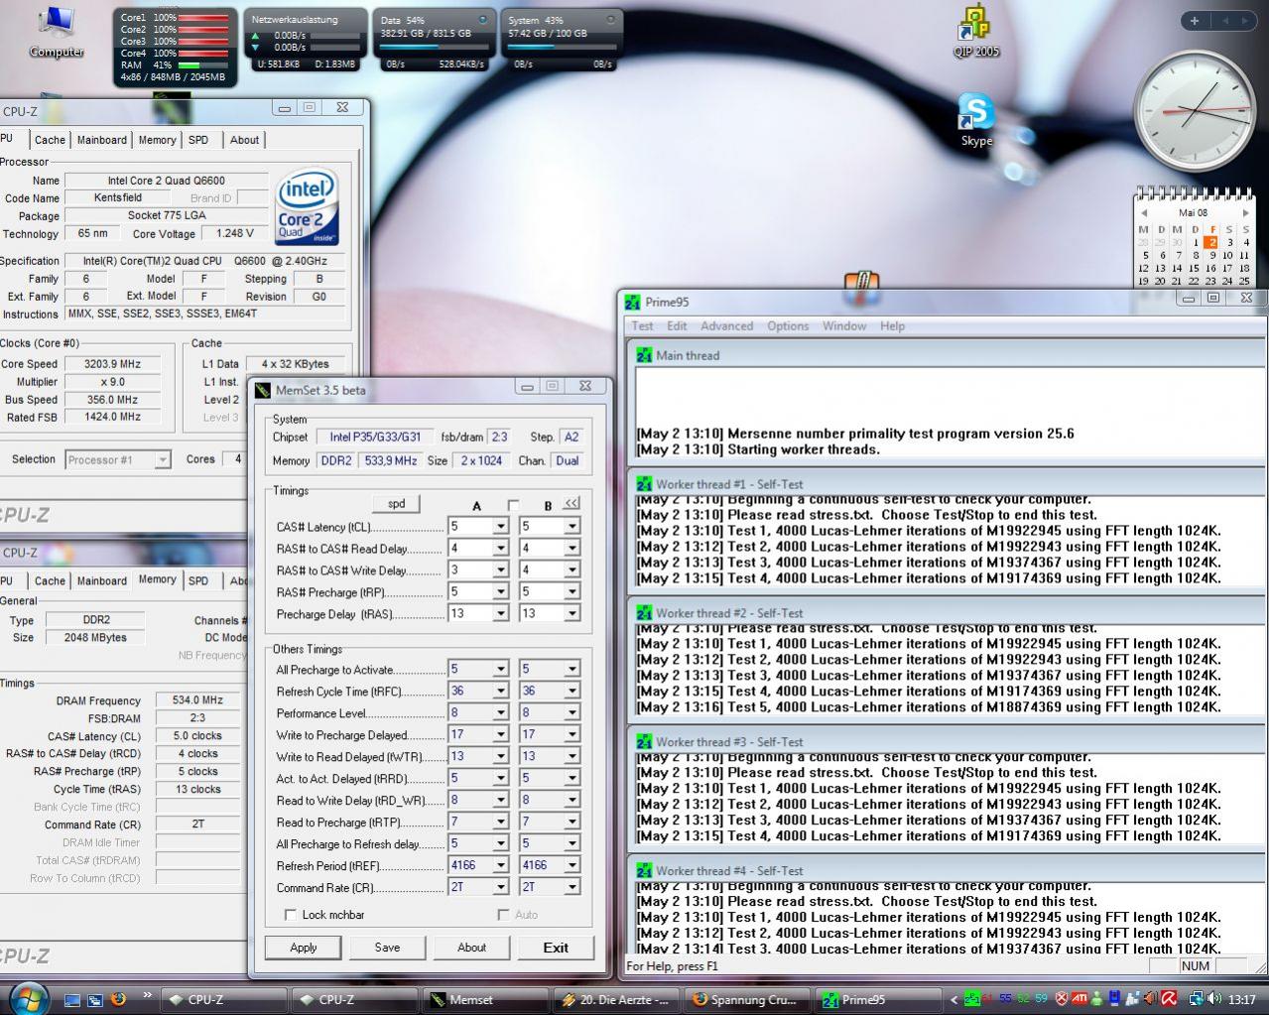Screen dimensions: 1269x1015
Task: Click the analog clock gadget
Action: click(x=1195, y=111)
